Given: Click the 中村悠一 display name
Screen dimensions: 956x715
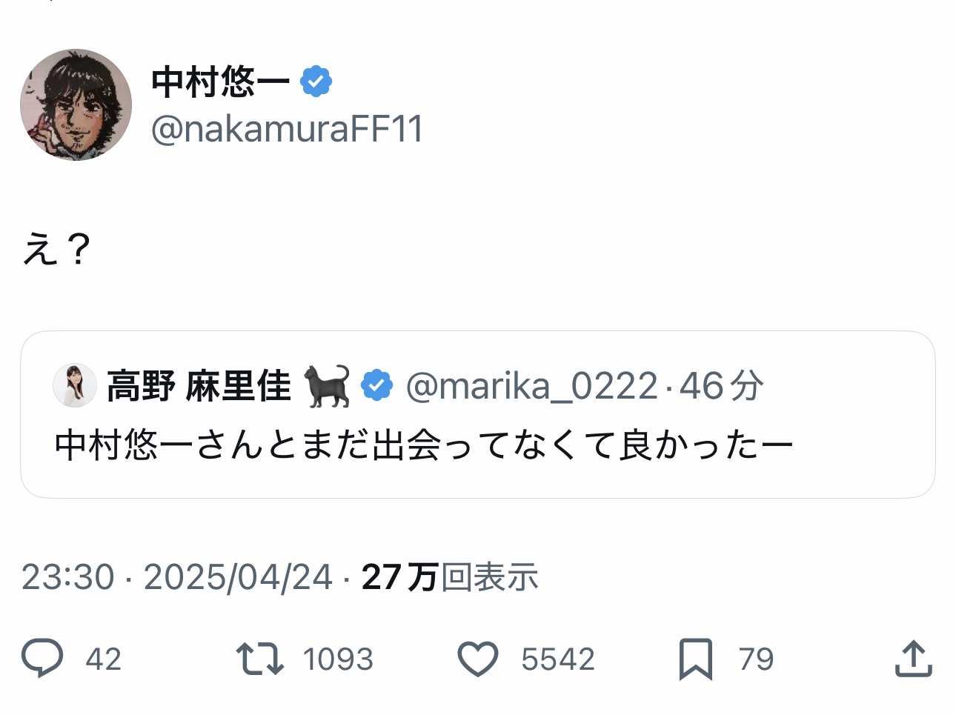Looking at the screenshot, I should 220,82.
